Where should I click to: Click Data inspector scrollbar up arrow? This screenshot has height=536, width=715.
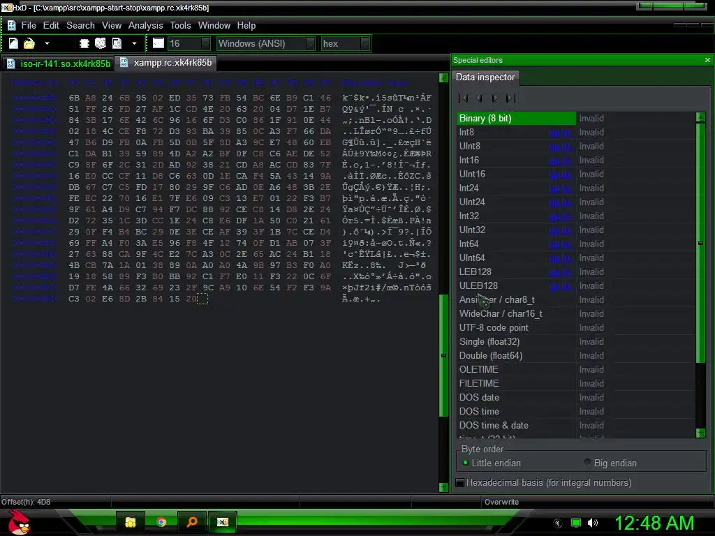coord(701,117)
